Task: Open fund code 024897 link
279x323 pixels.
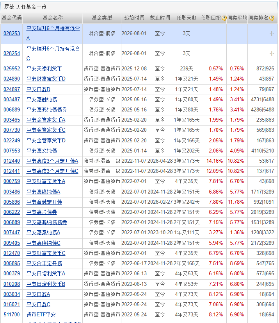Action: [x=12, y=90]
